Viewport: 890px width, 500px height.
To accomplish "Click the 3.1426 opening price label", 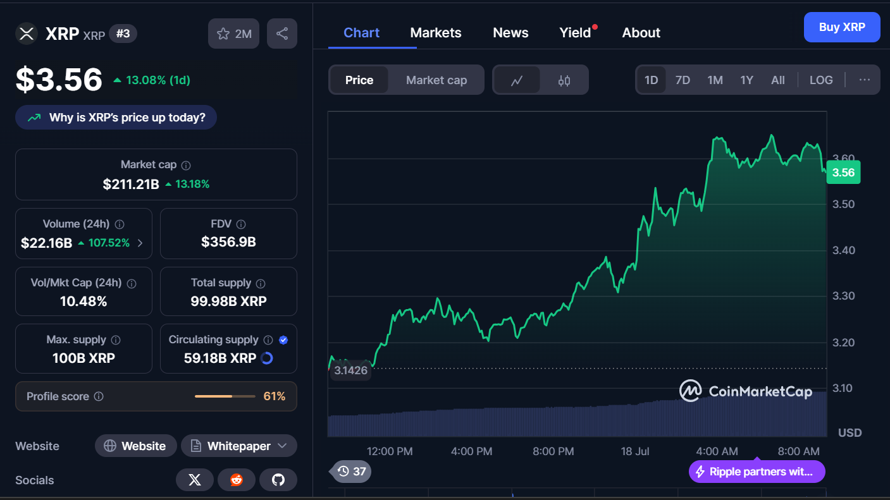I will click(x=351, y=370).
